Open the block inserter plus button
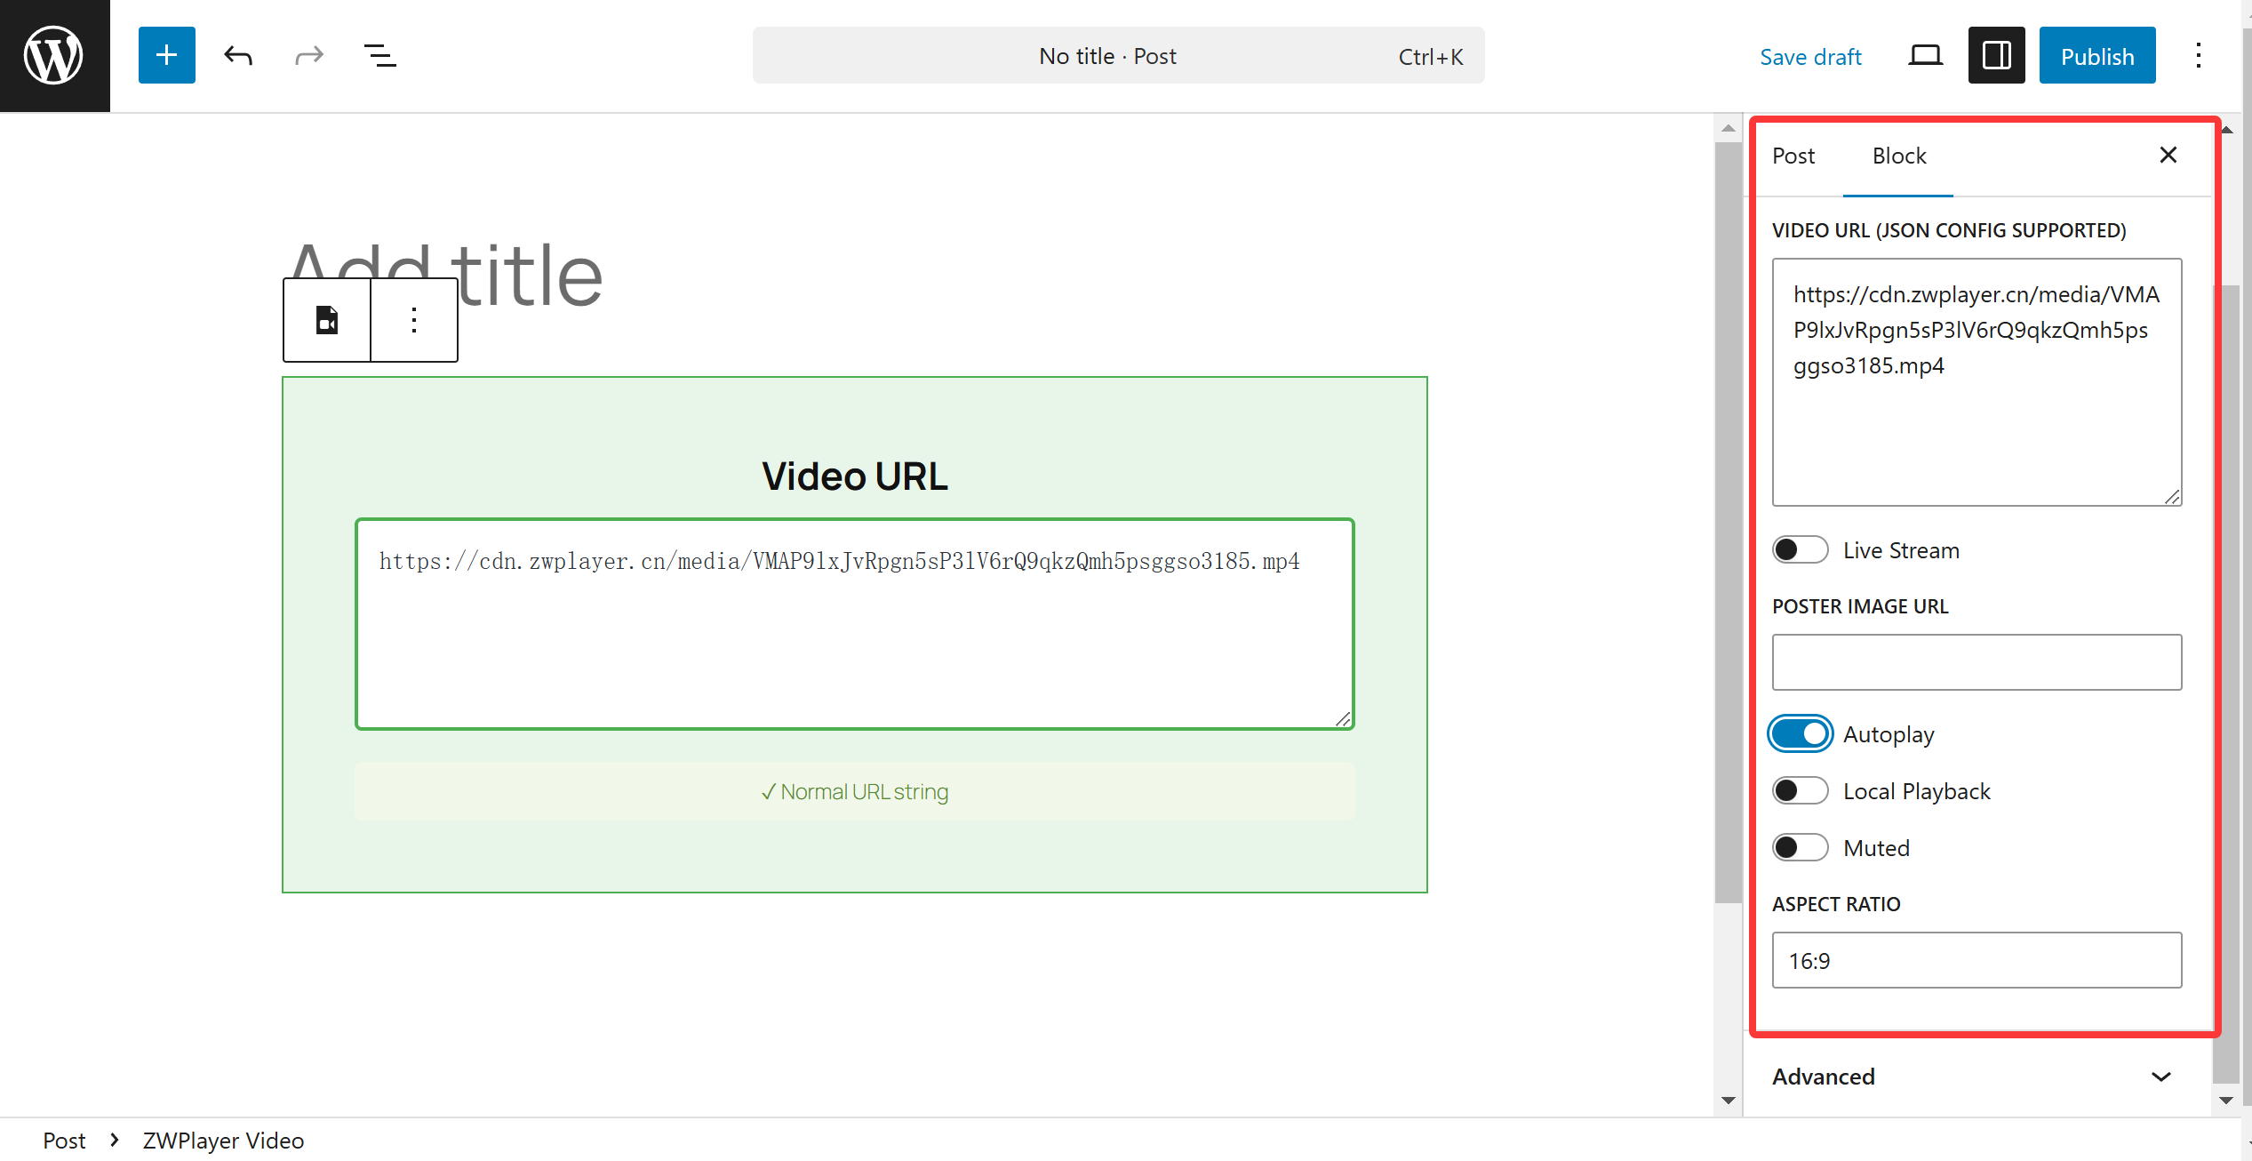This screenshot has height=1161, width=2252. pos(166,55)
